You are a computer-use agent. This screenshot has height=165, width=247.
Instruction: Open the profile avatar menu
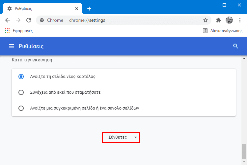pos(229,20)
